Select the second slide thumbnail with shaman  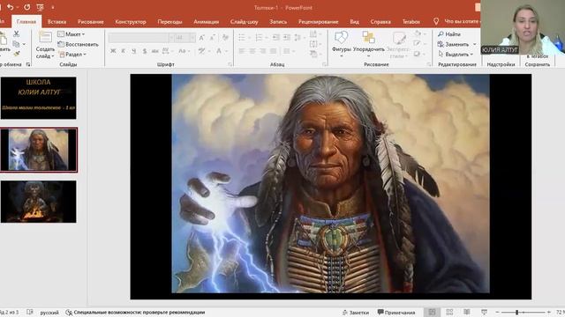tap(39, 150)
